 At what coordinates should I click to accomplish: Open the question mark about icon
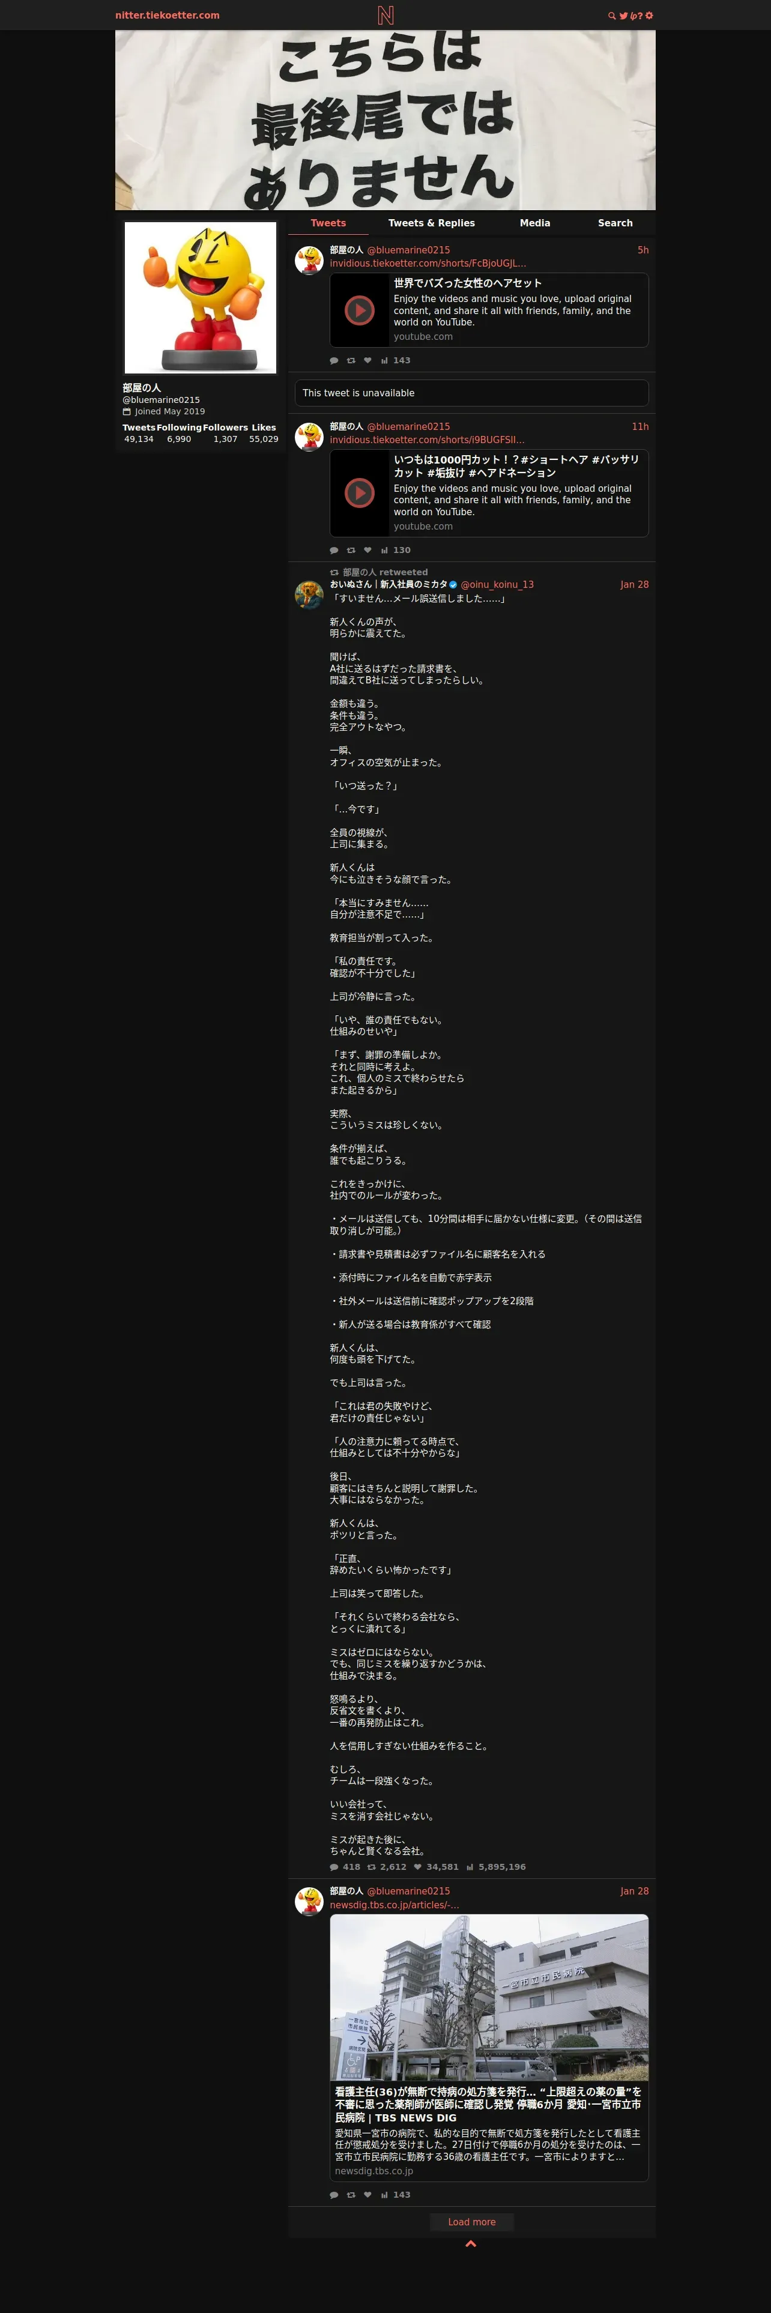click(640, 15)
